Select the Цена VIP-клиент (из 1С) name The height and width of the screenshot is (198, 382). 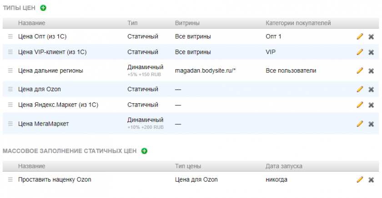tap(52, 52)
